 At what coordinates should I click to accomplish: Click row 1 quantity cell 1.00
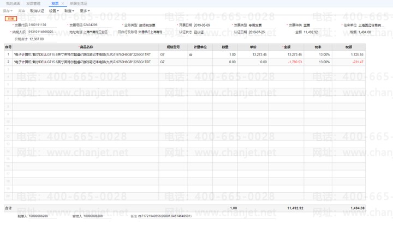(x=225, y=54)
